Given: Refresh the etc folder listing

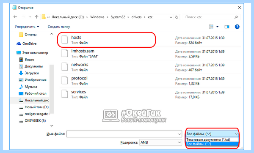Looking at the screenshot, I should click(x=177, y=17).
